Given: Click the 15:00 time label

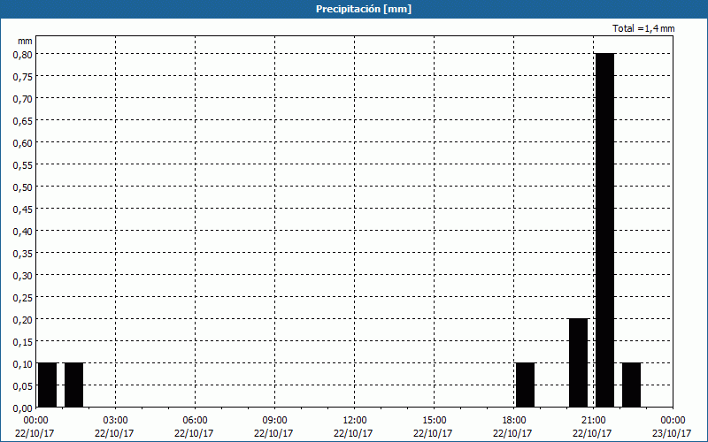Looking at the screenshot, I should 434,421.
